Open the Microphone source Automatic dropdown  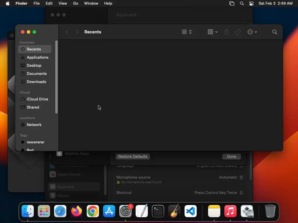click(231, 177)
